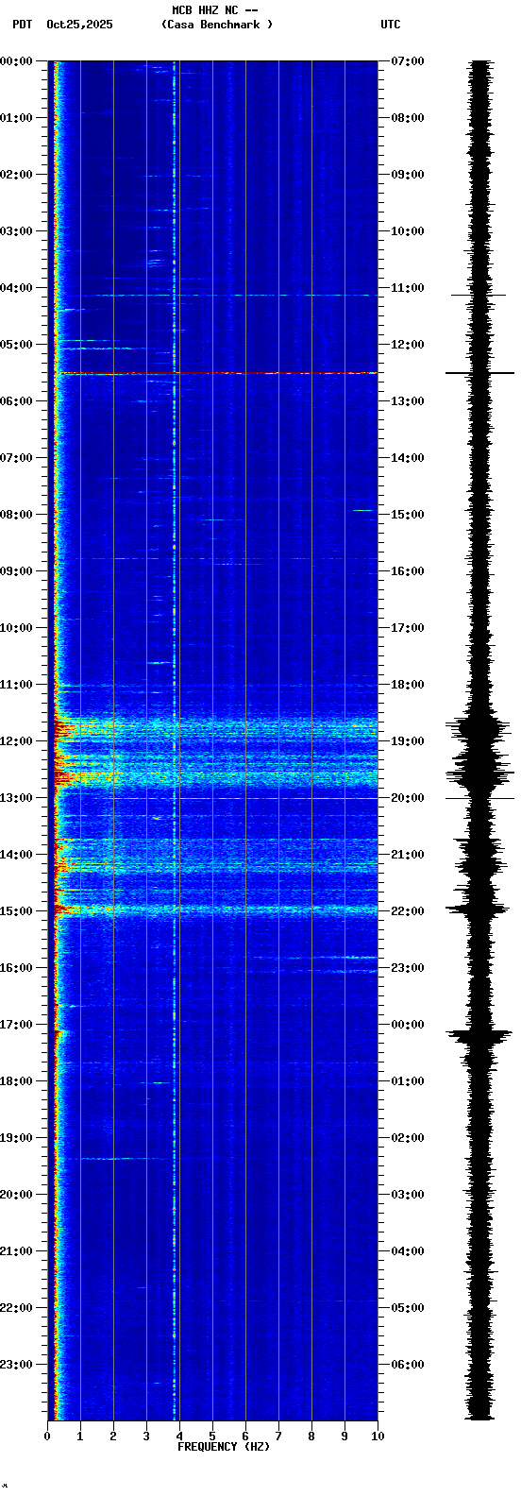This screenshot has width=521, height=1496.
Task: Click the 23:00 UTC time label
Action: 408,968
